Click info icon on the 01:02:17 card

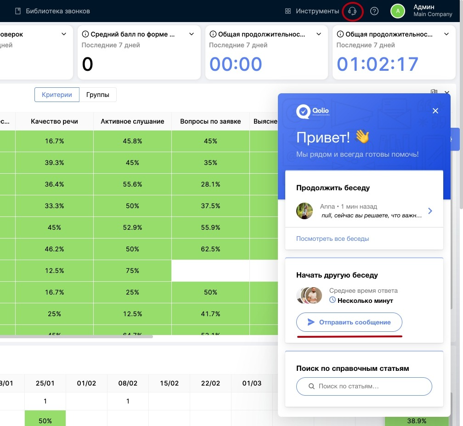(x=340, y=34)
